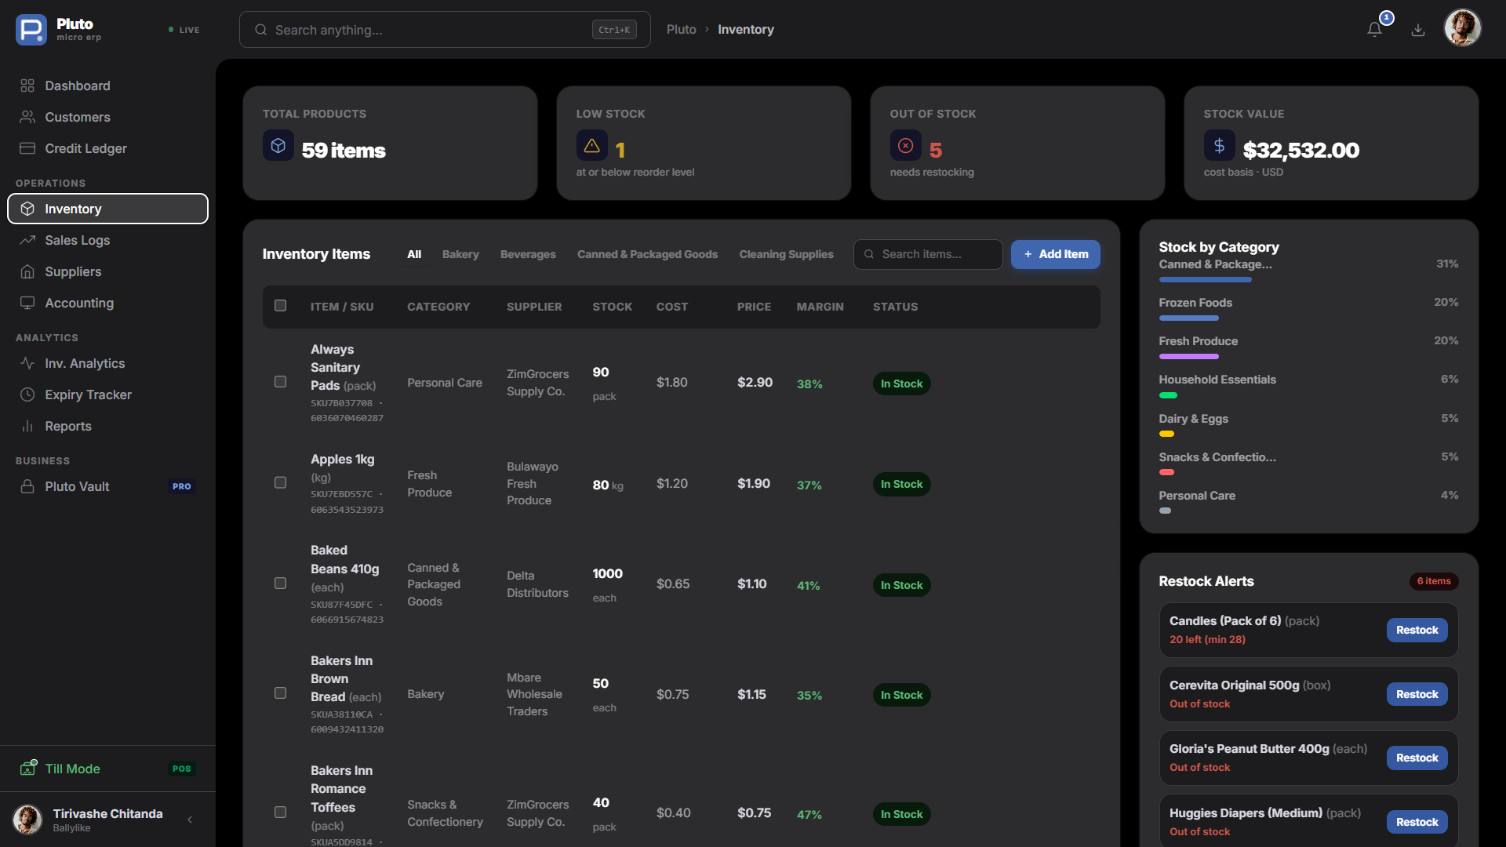Restock Candles (Pack of 6)

click(1417, 630)
